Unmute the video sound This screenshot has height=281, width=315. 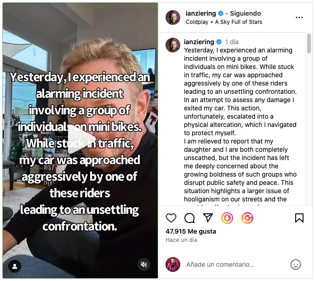pyautogui.click(x=144, y=264)
